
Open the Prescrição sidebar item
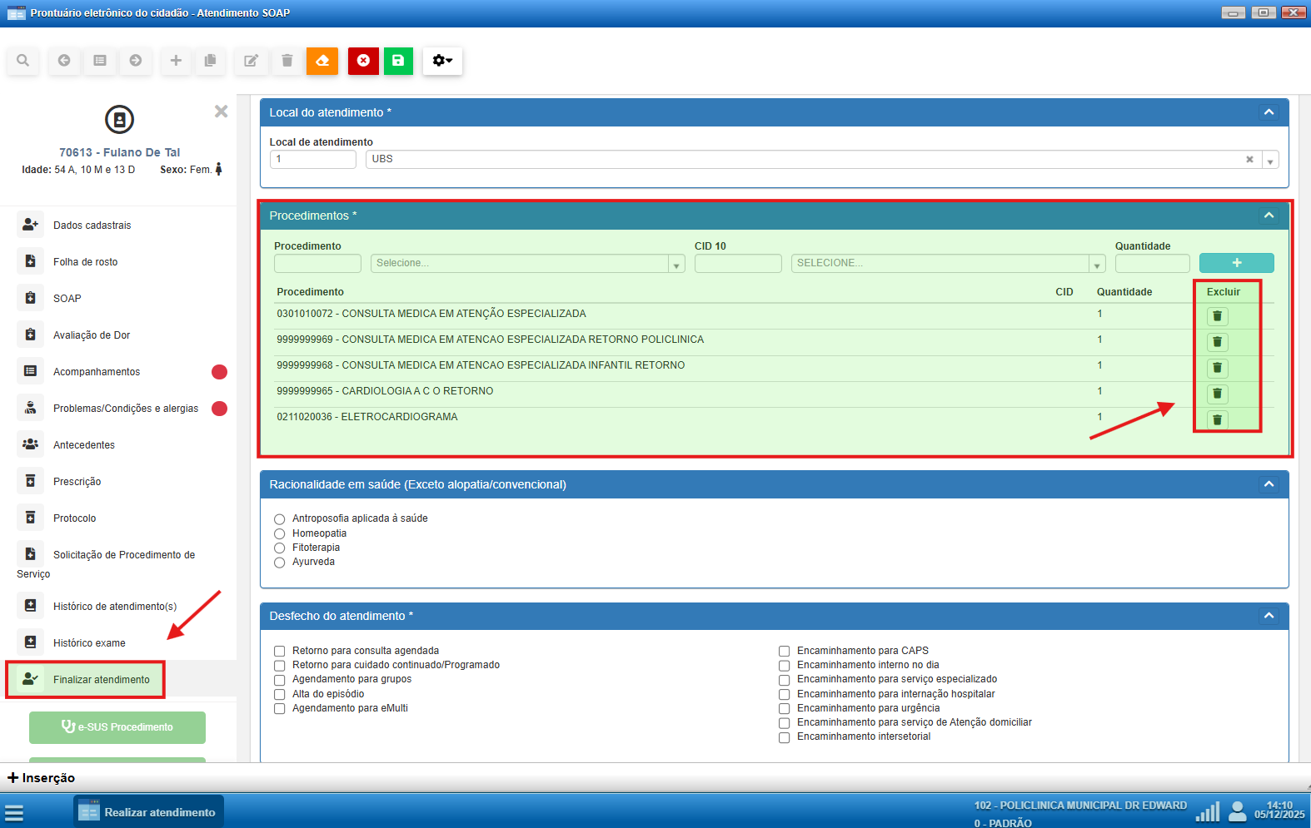point(77,482)
